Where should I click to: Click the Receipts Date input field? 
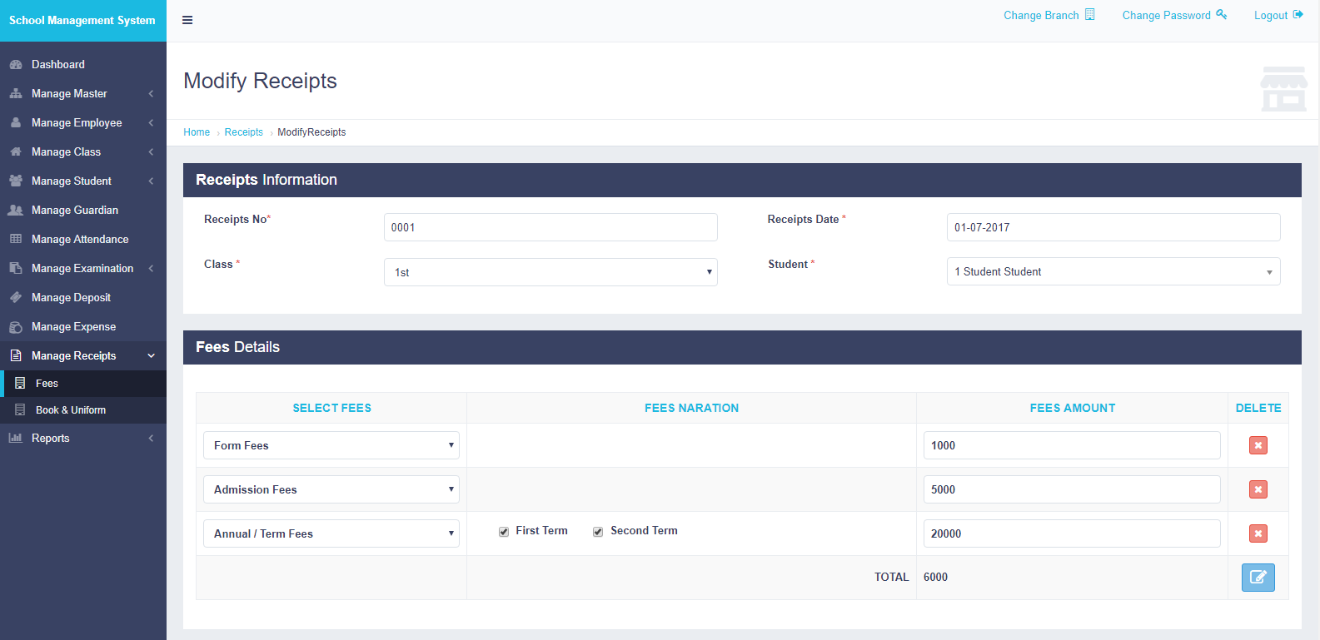click(x=1113, y=227)
